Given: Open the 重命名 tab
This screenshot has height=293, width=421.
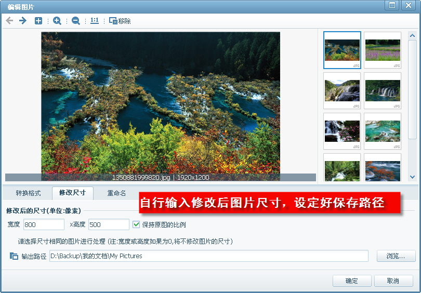Looking at the screenshot, I should pos(116,193).
